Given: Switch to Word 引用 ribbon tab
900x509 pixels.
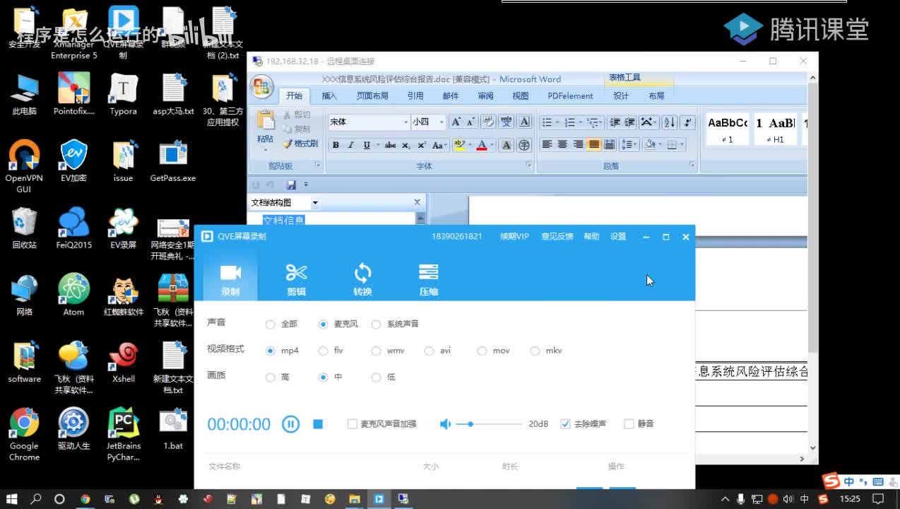Looking at the screenshot, I should [415, 96].
